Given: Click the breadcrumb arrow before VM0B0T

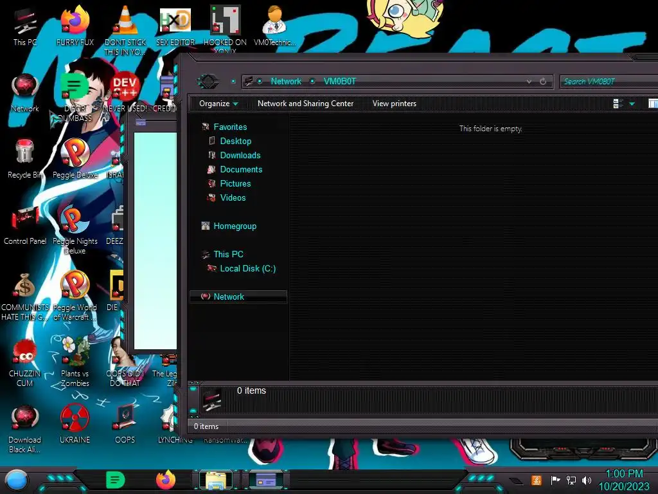Looking at the screenshot, I should coord(312,82).
